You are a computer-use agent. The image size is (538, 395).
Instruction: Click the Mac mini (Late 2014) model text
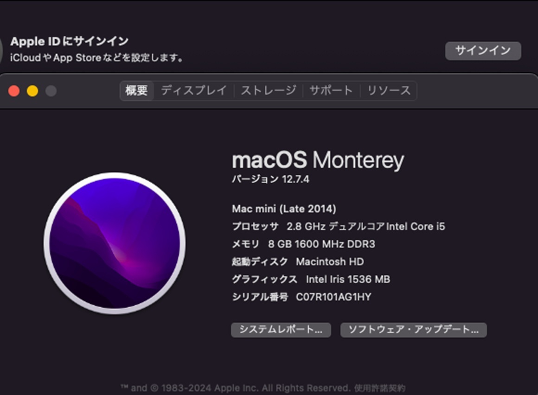284,209
